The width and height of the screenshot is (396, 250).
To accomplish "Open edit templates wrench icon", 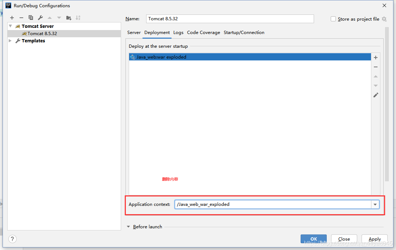I will 40,18.
